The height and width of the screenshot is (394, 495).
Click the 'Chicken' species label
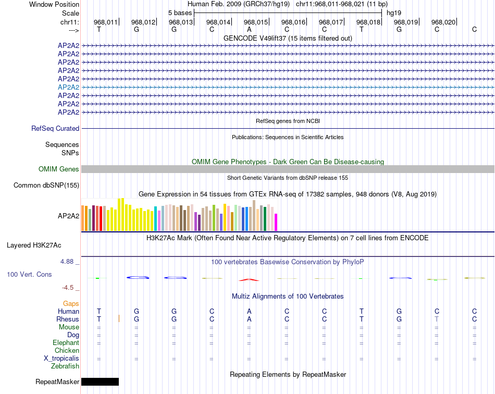[67, 350]
